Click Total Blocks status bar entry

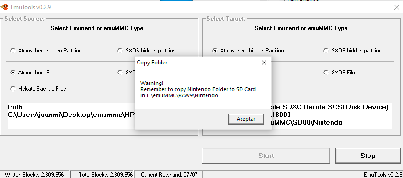click(x=102, y=175)
